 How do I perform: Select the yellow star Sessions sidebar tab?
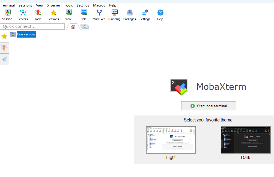pyautogui.click(x=4, y=36)
